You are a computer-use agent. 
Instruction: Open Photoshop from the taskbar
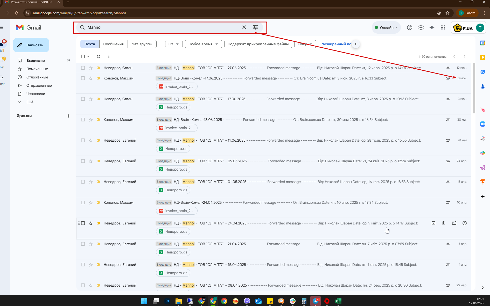(x=167, y=301)
